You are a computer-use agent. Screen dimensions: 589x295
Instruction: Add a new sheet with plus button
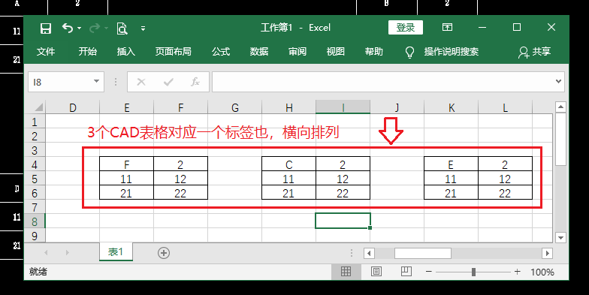click(x=164, y=253)
